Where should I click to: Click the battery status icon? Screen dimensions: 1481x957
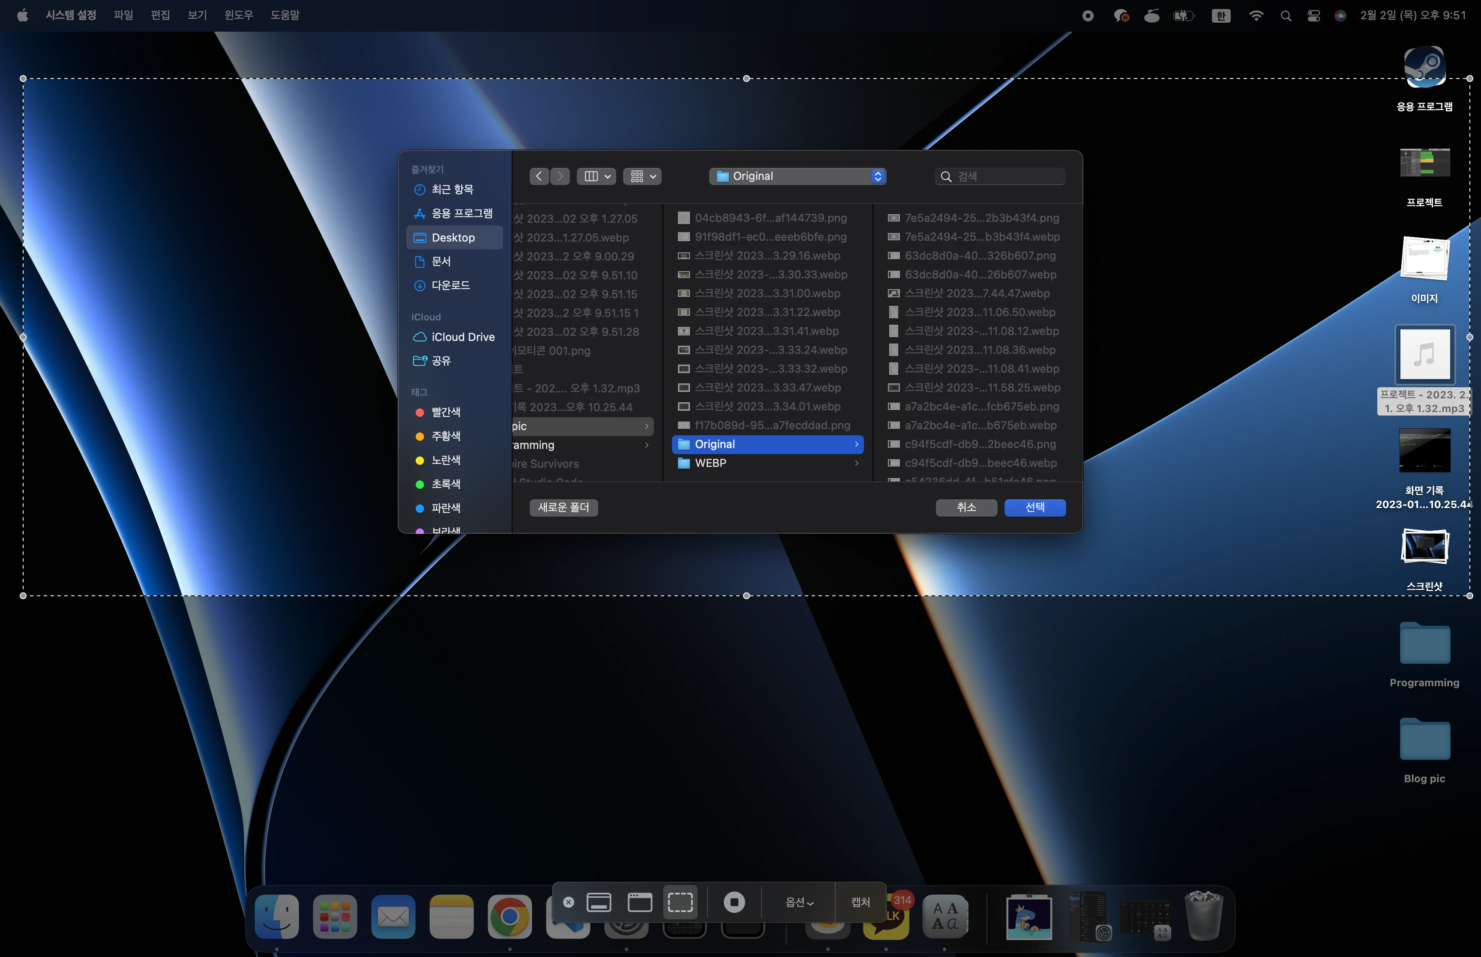[x=1183, y=16]
